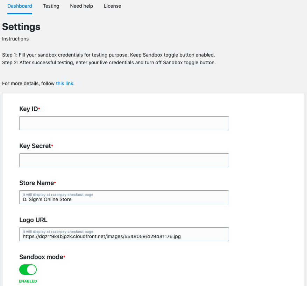307x286 pixels.
Task: Switch to the Testing tab
Action: coord(51,6)
